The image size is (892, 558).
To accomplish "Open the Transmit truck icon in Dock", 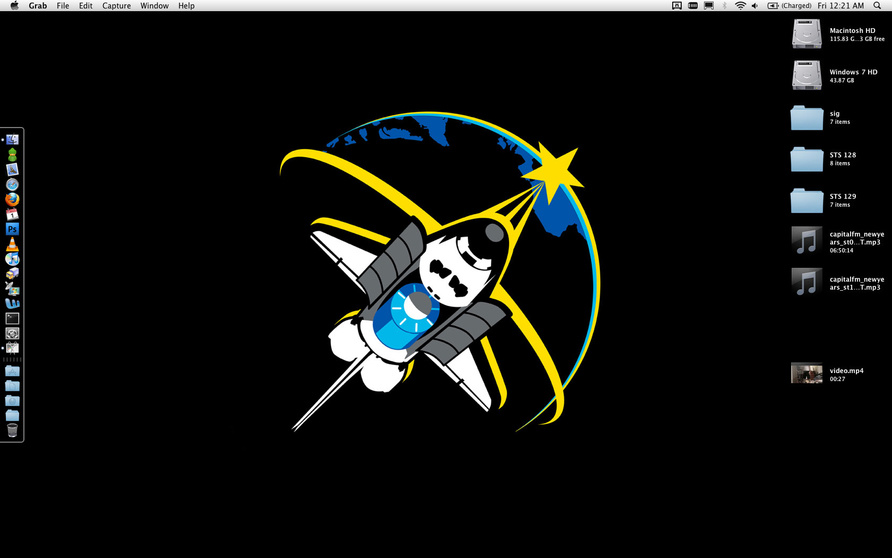I will point(12,274).
